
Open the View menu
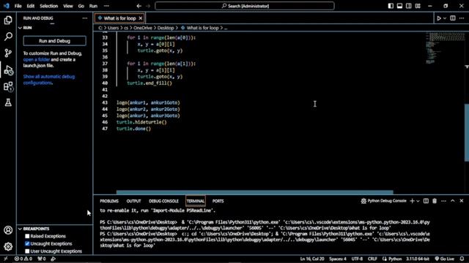tap(68, 6)
